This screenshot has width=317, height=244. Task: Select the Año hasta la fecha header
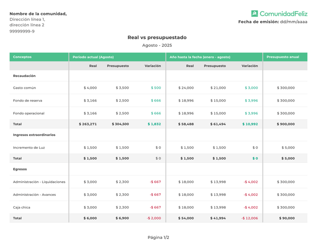pos(200,57)
